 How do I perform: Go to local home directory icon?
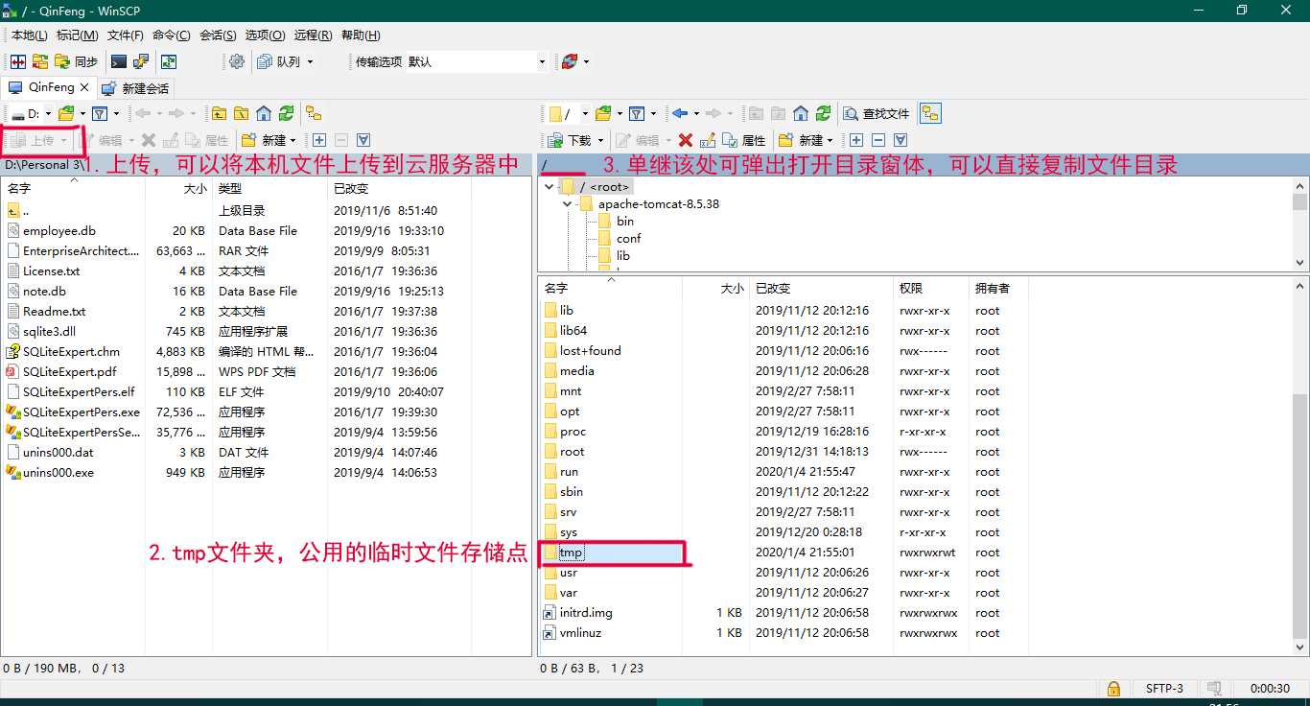point(264,113)
